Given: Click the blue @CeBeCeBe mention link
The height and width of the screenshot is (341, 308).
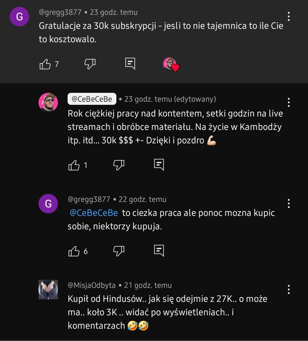Looking at the screenshot, I should point(94,213).
